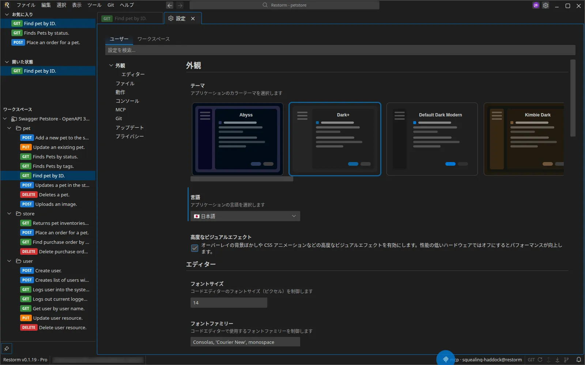
Task: Collapse the store folder chevron
Action: point(9,214)
